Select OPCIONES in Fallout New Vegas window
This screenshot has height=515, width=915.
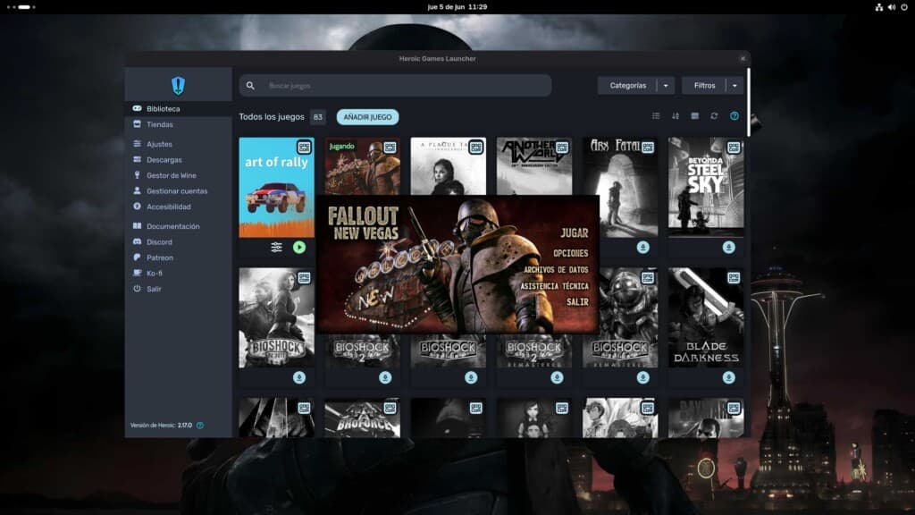point(571,253)
